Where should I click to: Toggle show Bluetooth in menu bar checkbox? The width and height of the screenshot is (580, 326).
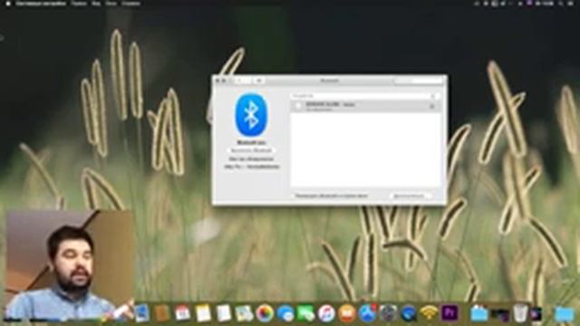[x=294, y=196]
